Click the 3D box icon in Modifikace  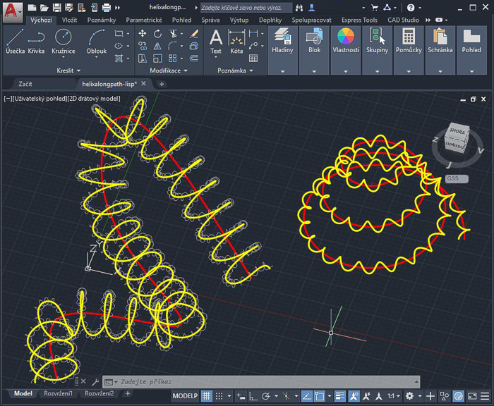pyautogui.click(x=194, y=46)
